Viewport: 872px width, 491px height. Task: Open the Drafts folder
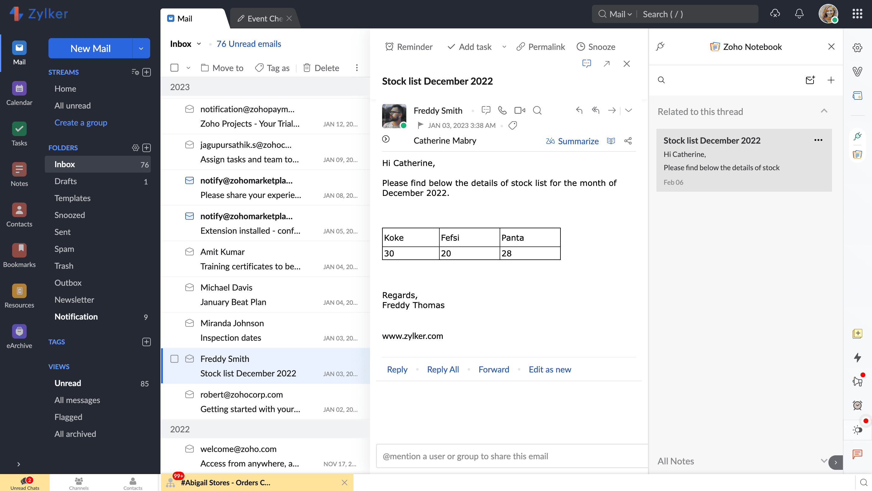tap(66, 181)
